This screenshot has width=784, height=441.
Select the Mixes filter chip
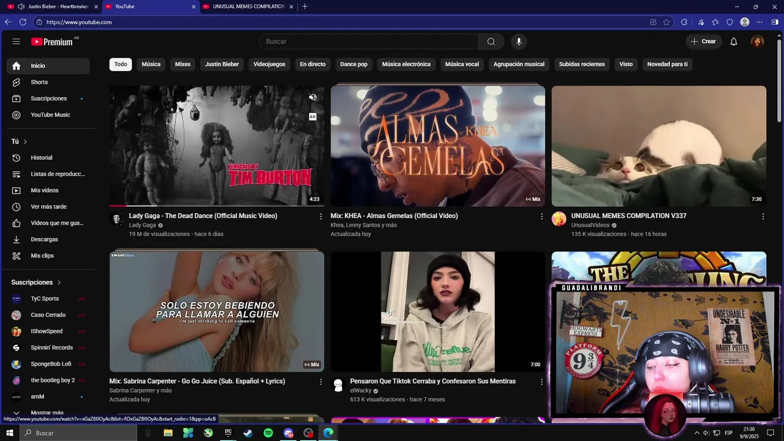pos(183,64)
